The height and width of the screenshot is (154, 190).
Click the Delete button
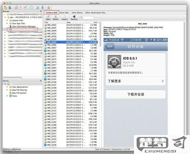click(x=55, y=18)
